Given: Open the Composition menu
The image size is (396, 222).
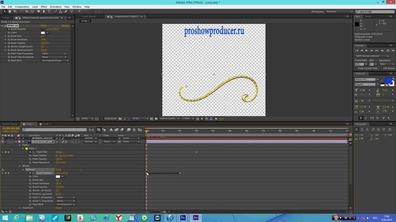Looking at the screenshot, I should pyautogui.click(x=22, y=7).
